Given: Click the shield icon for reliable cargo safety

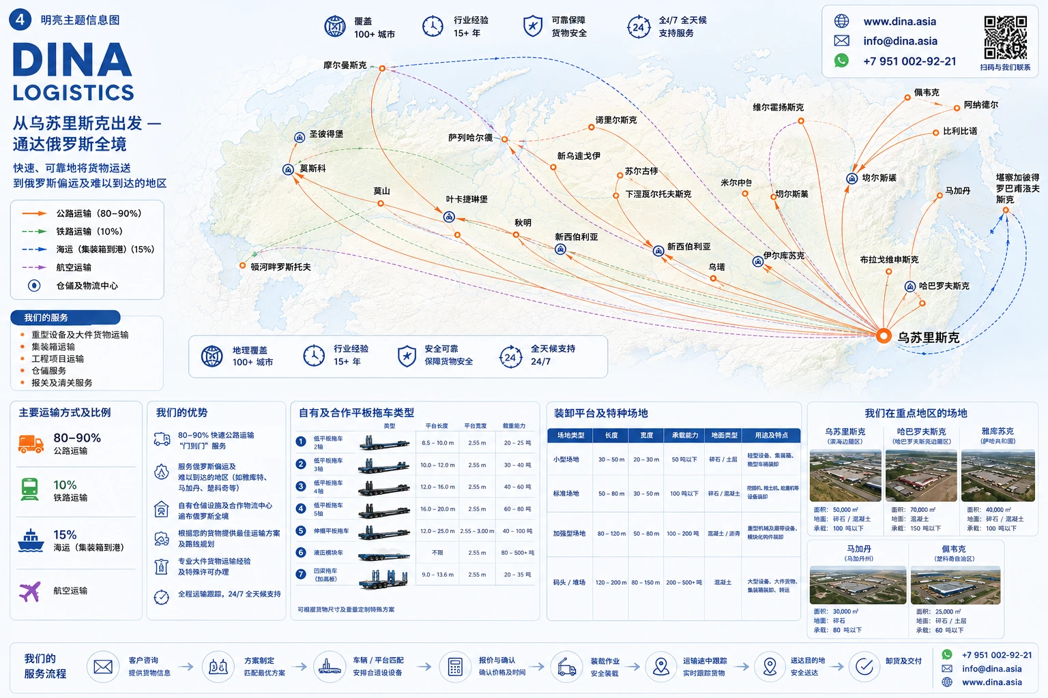Looking at the screenshot, I should [532, 27].
